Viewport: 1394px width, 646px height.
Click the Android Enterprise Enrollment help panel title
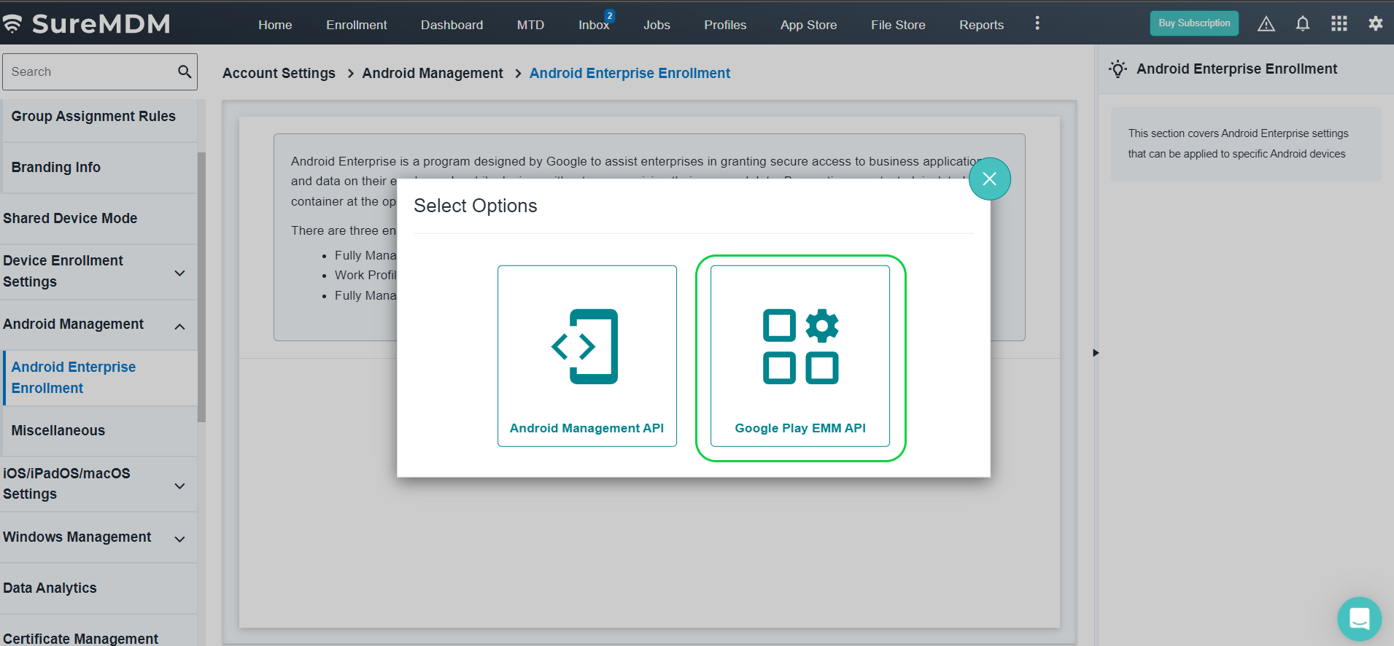click(x=1236, y=69)
